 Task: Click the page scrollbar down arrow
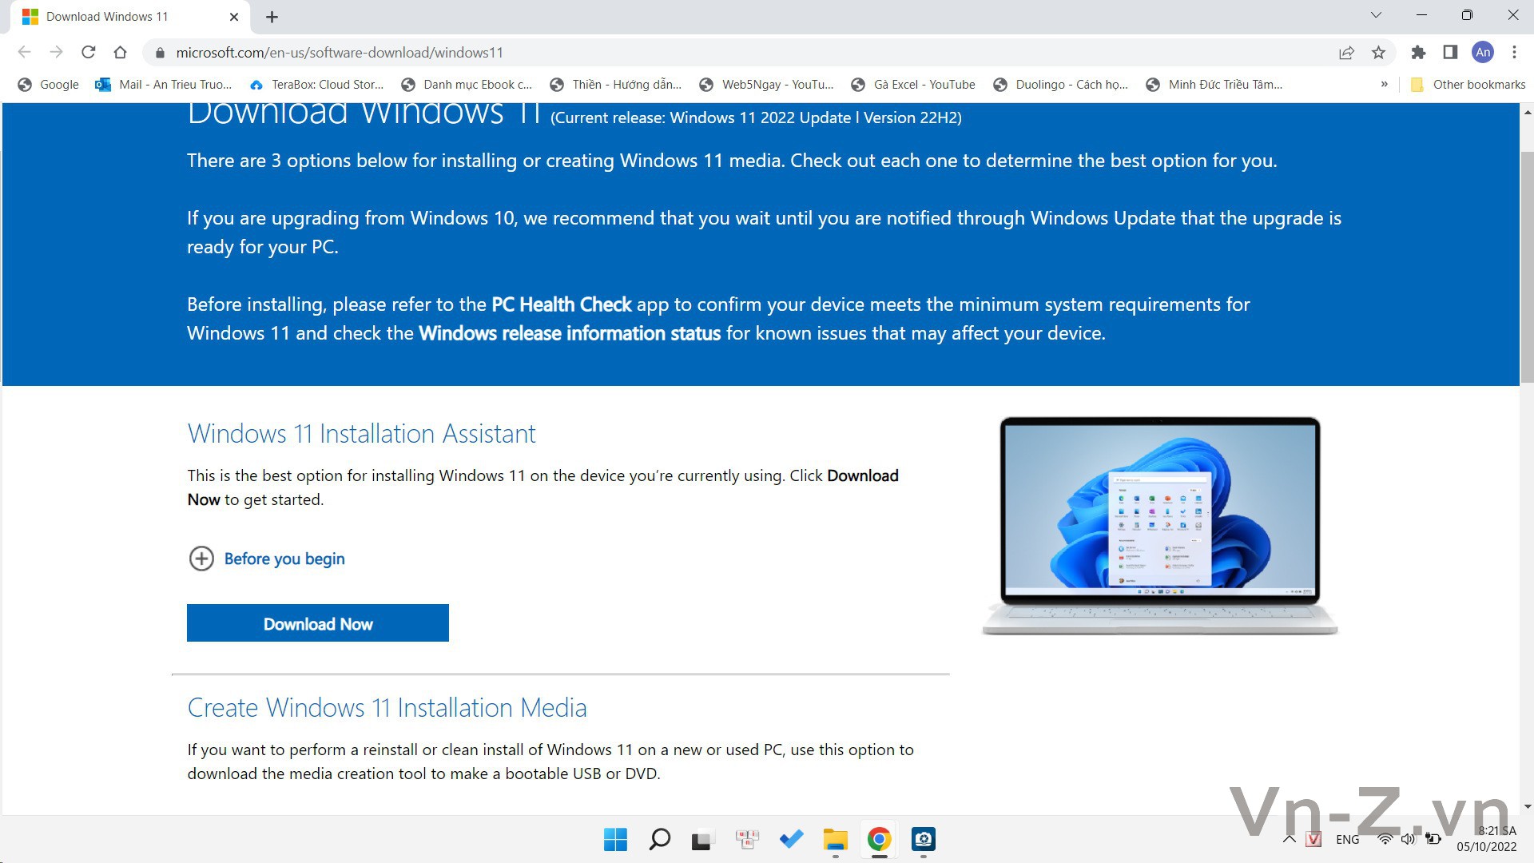[x=1527, y=806]
